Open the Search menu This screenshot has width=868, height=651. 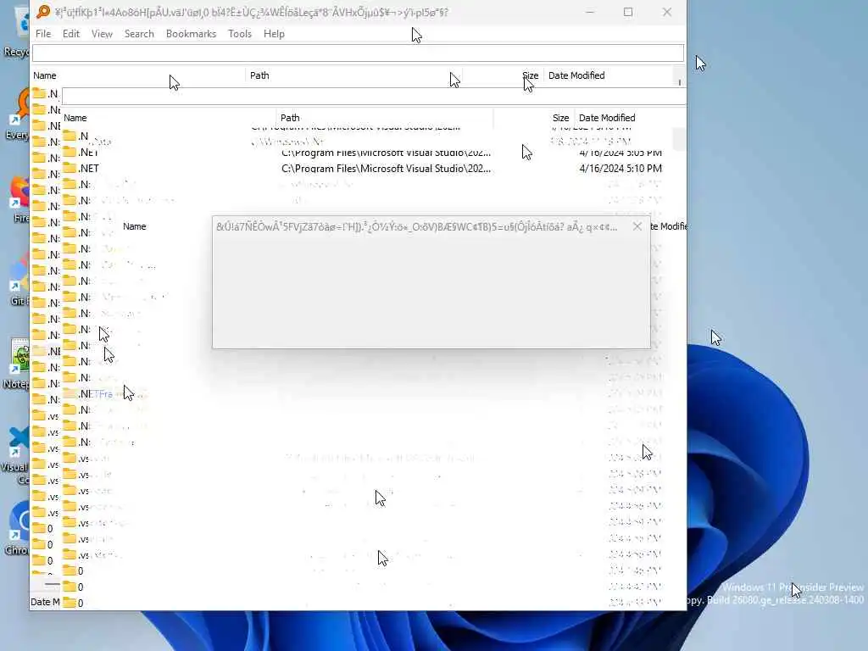coord(139,34)
